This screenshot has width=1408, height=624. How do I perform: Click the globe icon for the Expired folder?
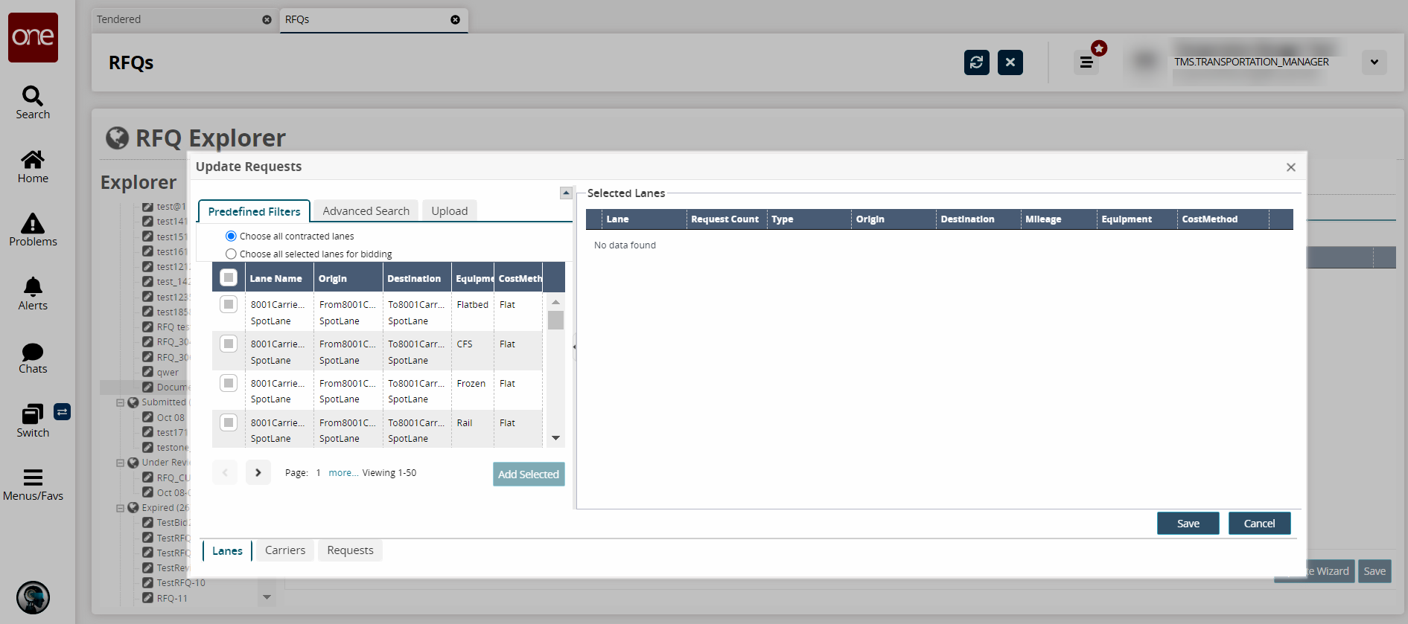133,508
